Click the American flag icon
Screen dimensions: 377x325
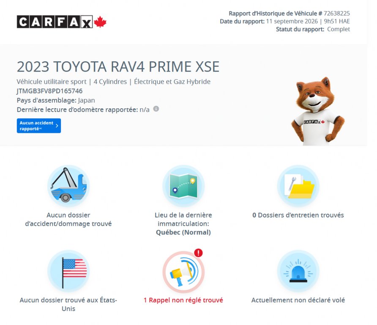(x=68, y=271)
